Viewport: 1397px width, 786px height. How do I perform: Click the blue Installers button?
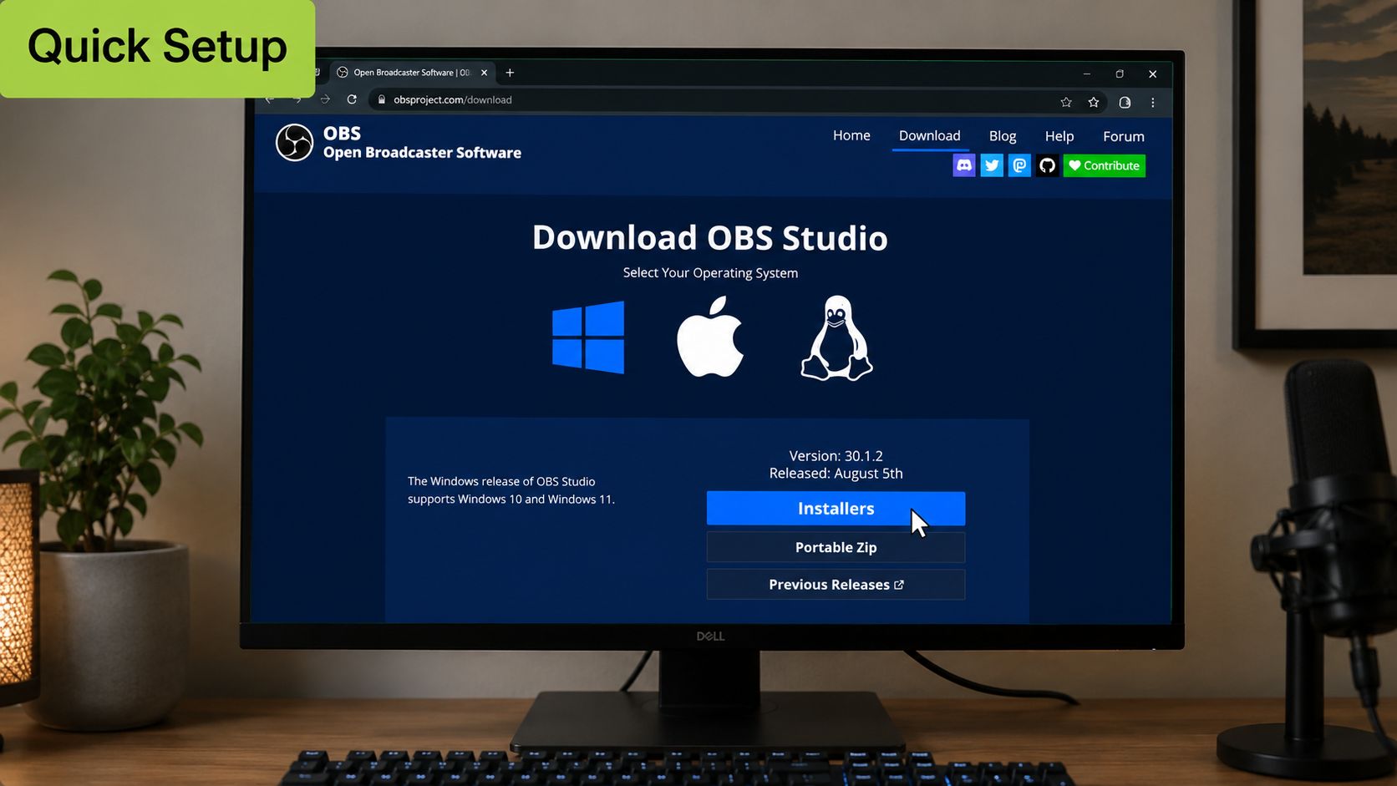click(836, 509)
